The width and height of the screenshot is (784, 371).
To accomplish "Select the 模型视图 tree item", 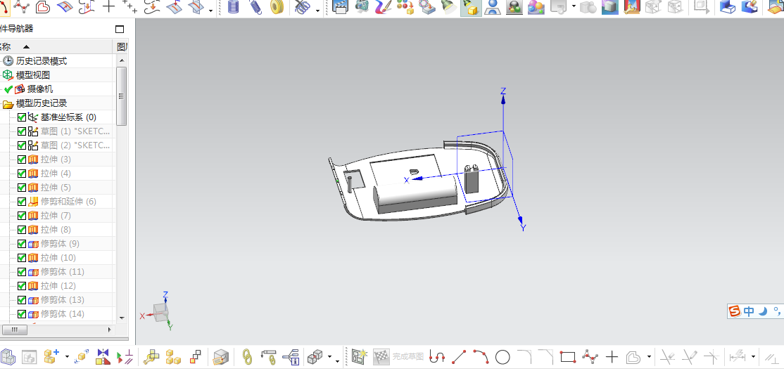I will (33, 75).
